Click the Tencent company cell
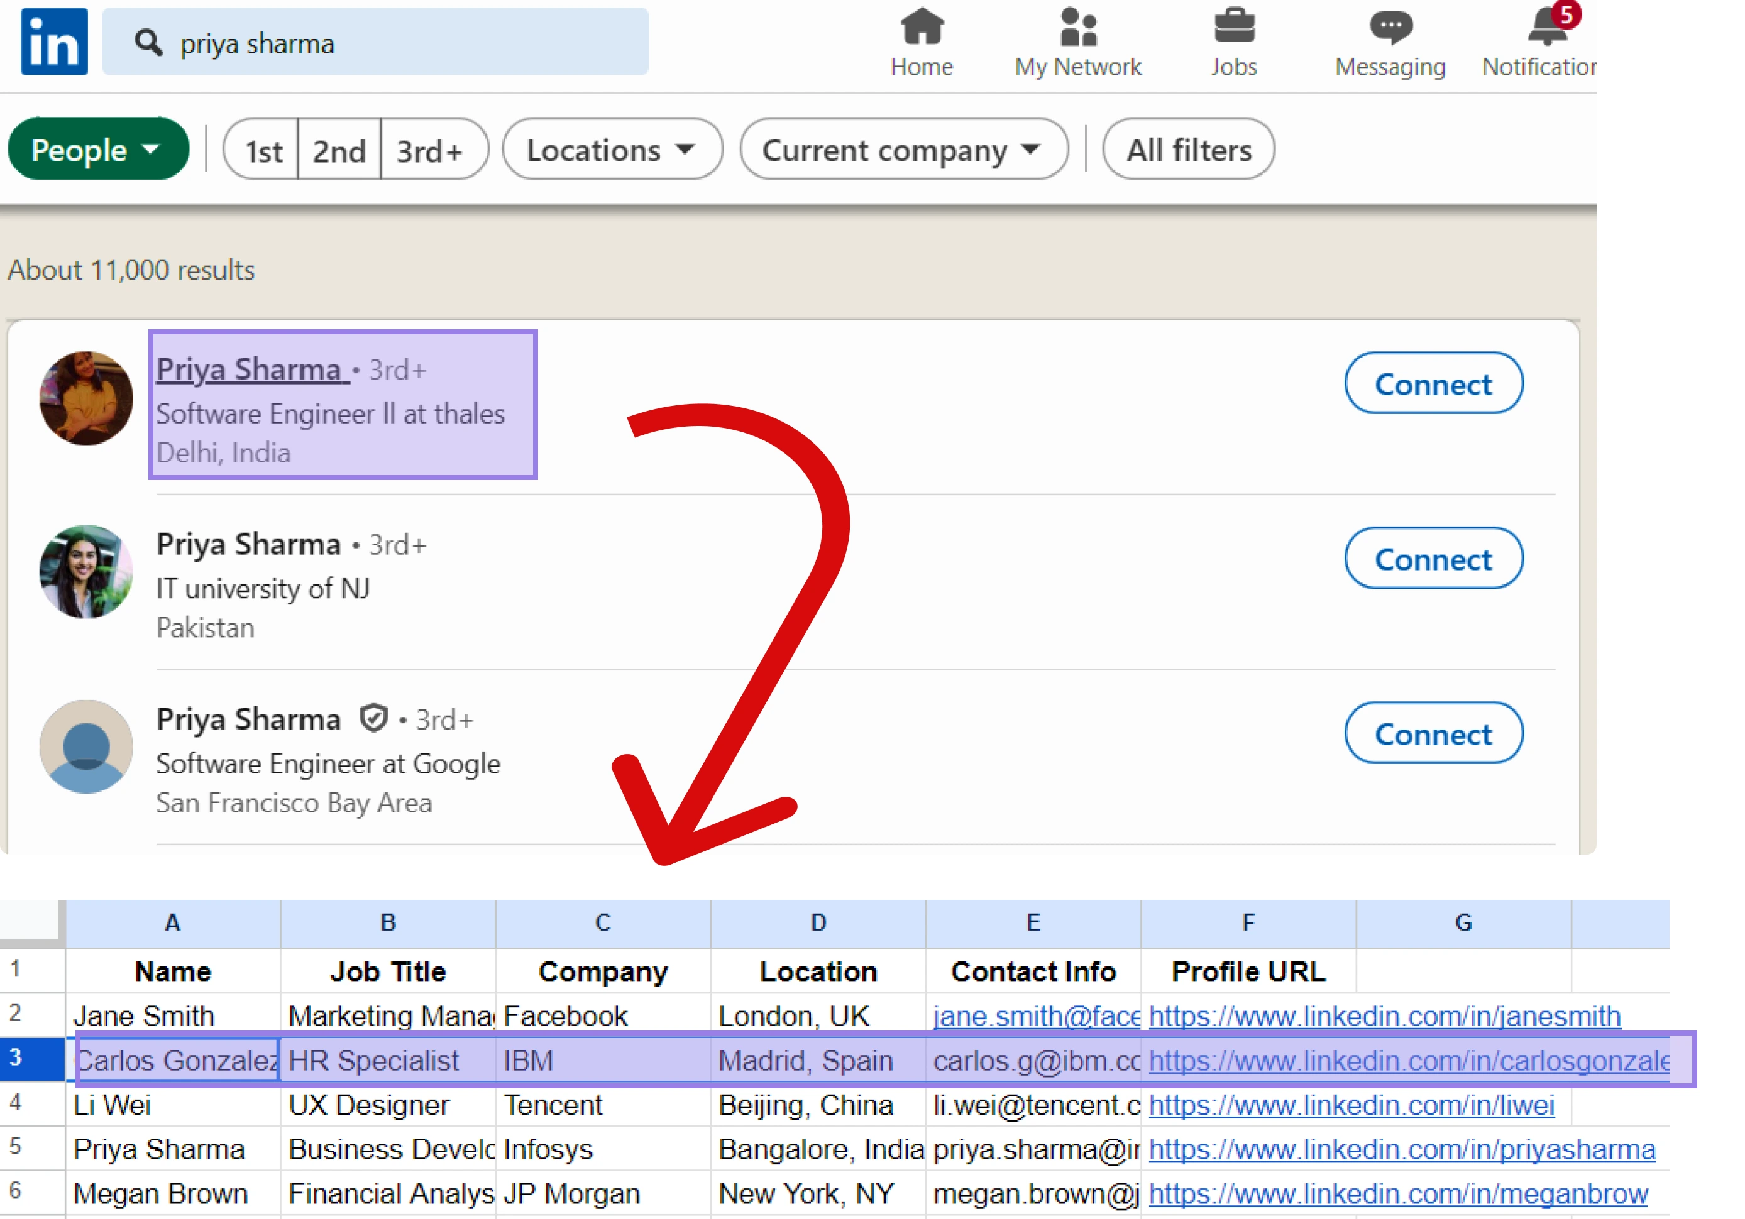Image resolution: width=1745 pixels, height=1219 pixels. (x=603, y=1104)
